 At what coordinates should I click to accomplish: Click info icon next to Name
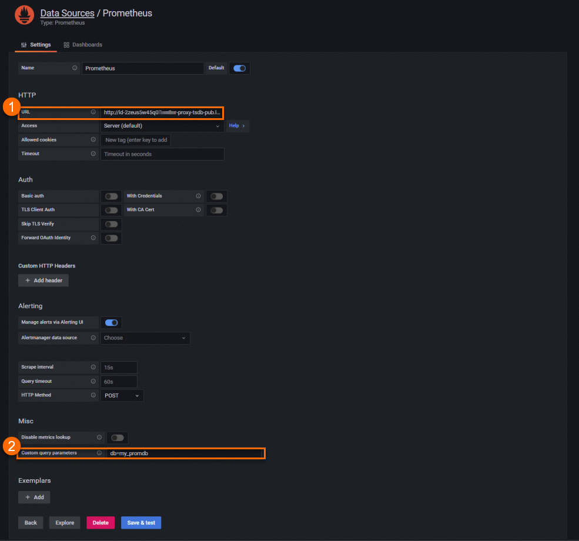tap(75, 68)
